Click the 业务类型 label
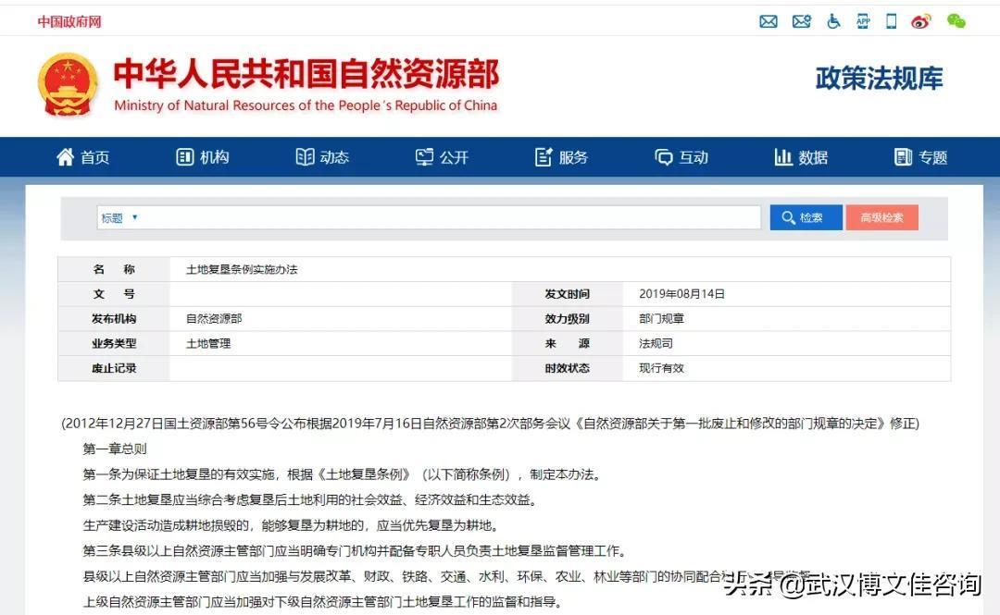The image size is (1000, 615). pyautogui.click(x=114, y=343)
